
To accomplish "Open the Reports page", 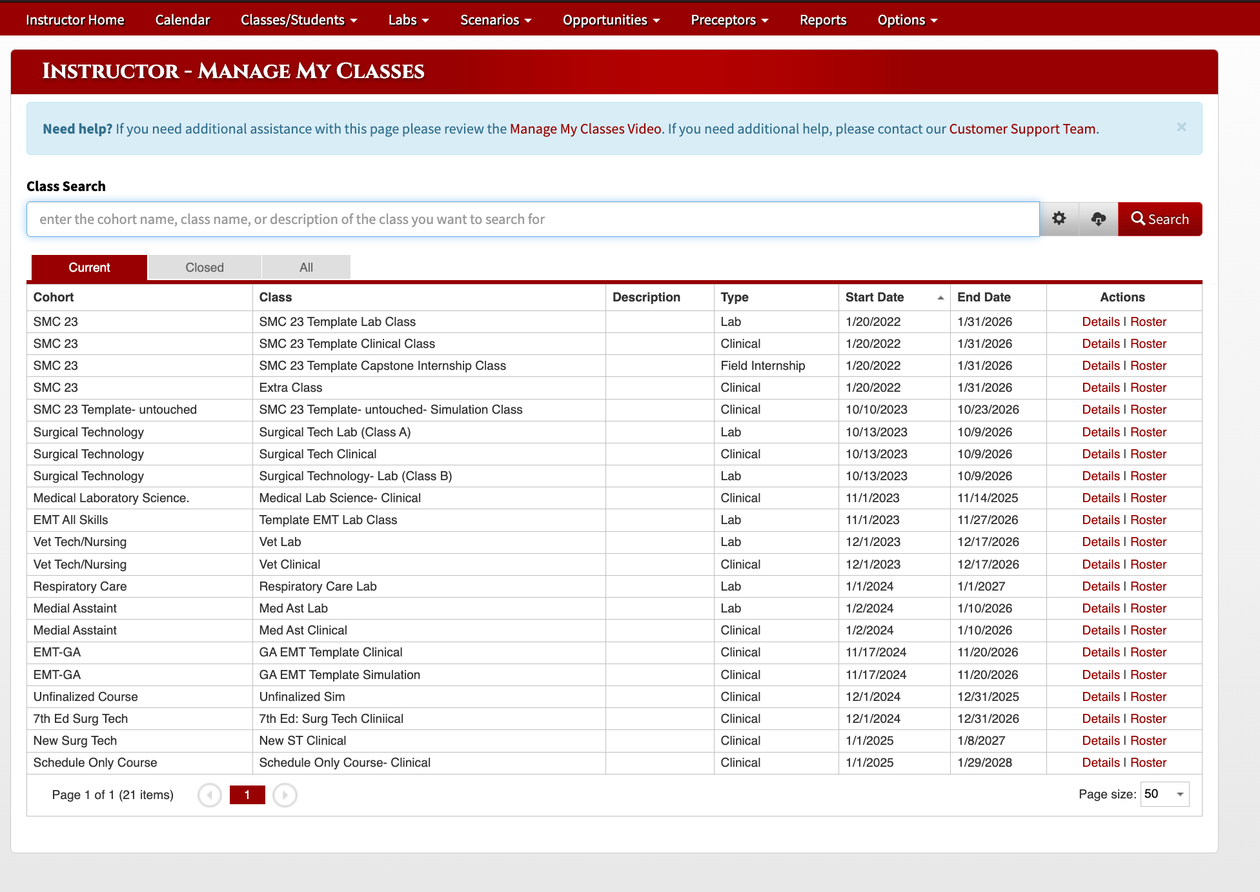I will pos(823,20).
